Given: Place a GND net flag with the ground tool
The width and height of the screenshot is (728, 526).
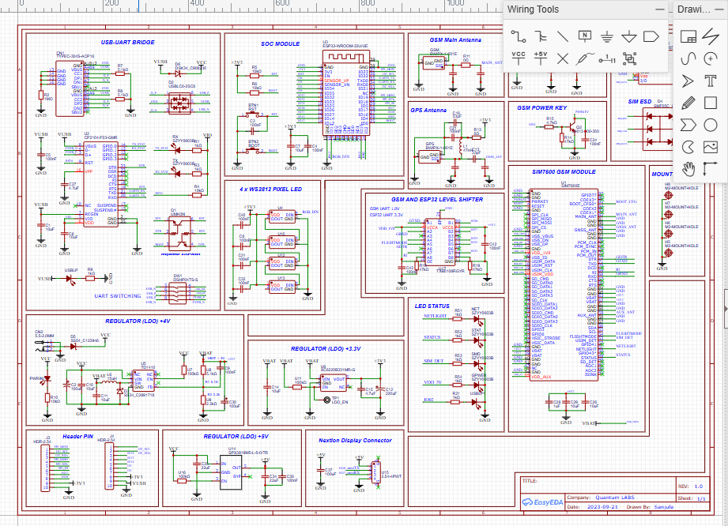Looking at the screenshot, I should [x=607, y=36].
